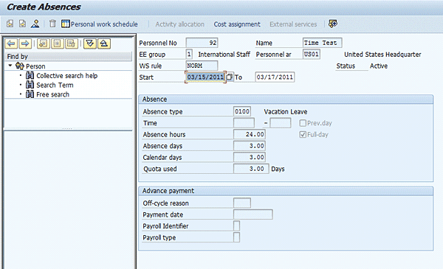Click the WS rule field NORM
The height and width of the screenshot is (269, 443).
[x=202, y=66]
